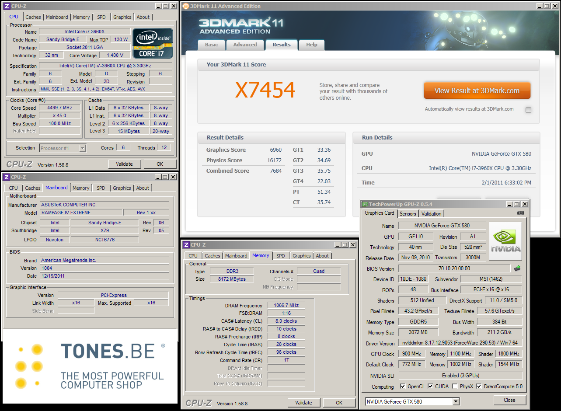This screenshot has height=411, width=561.
Task: Click the Channels # field showing Quad
Action: coord(319,271)
